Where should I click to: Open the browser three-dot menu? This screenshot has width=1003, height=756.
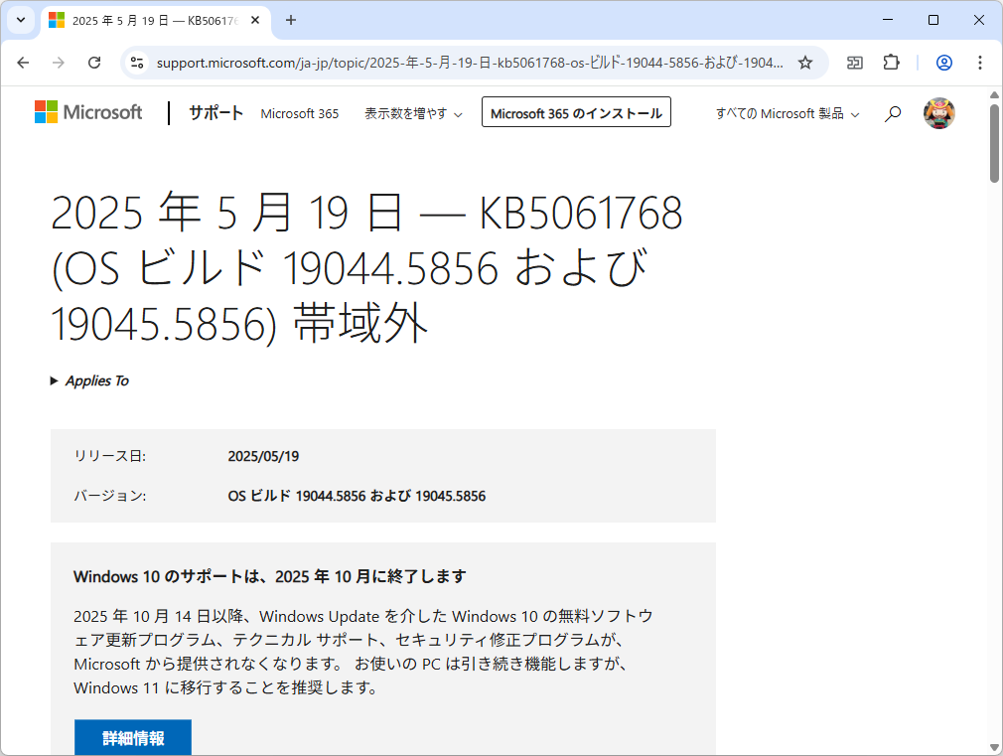[x=980, y=62]
